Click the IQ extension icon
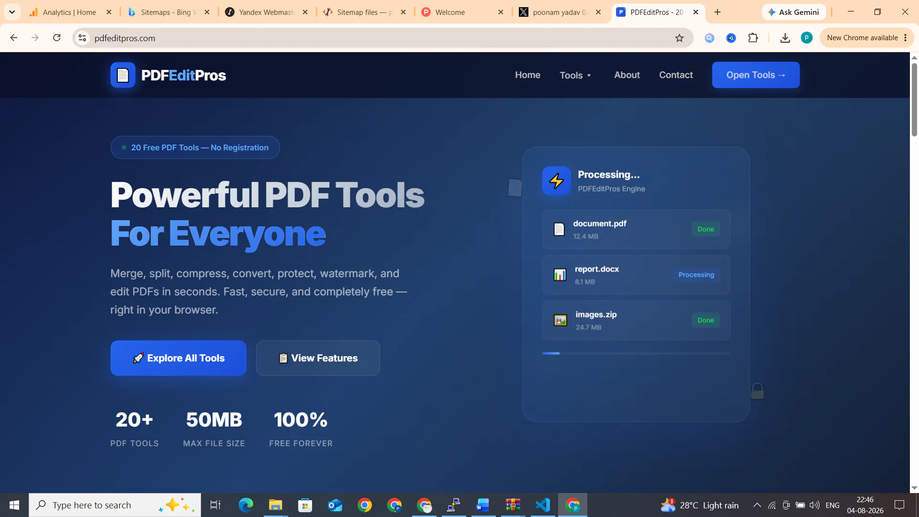The image size is (919, 517). tap(731, 38)
